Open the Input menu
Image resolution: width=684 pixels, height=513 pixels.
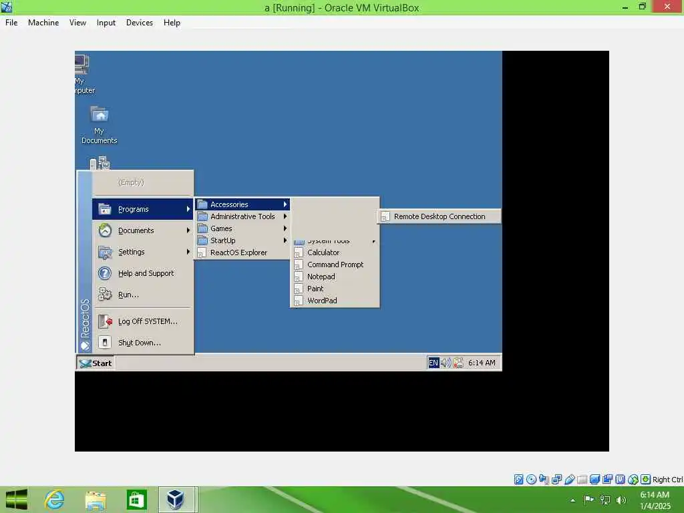[x=106, y=23]
